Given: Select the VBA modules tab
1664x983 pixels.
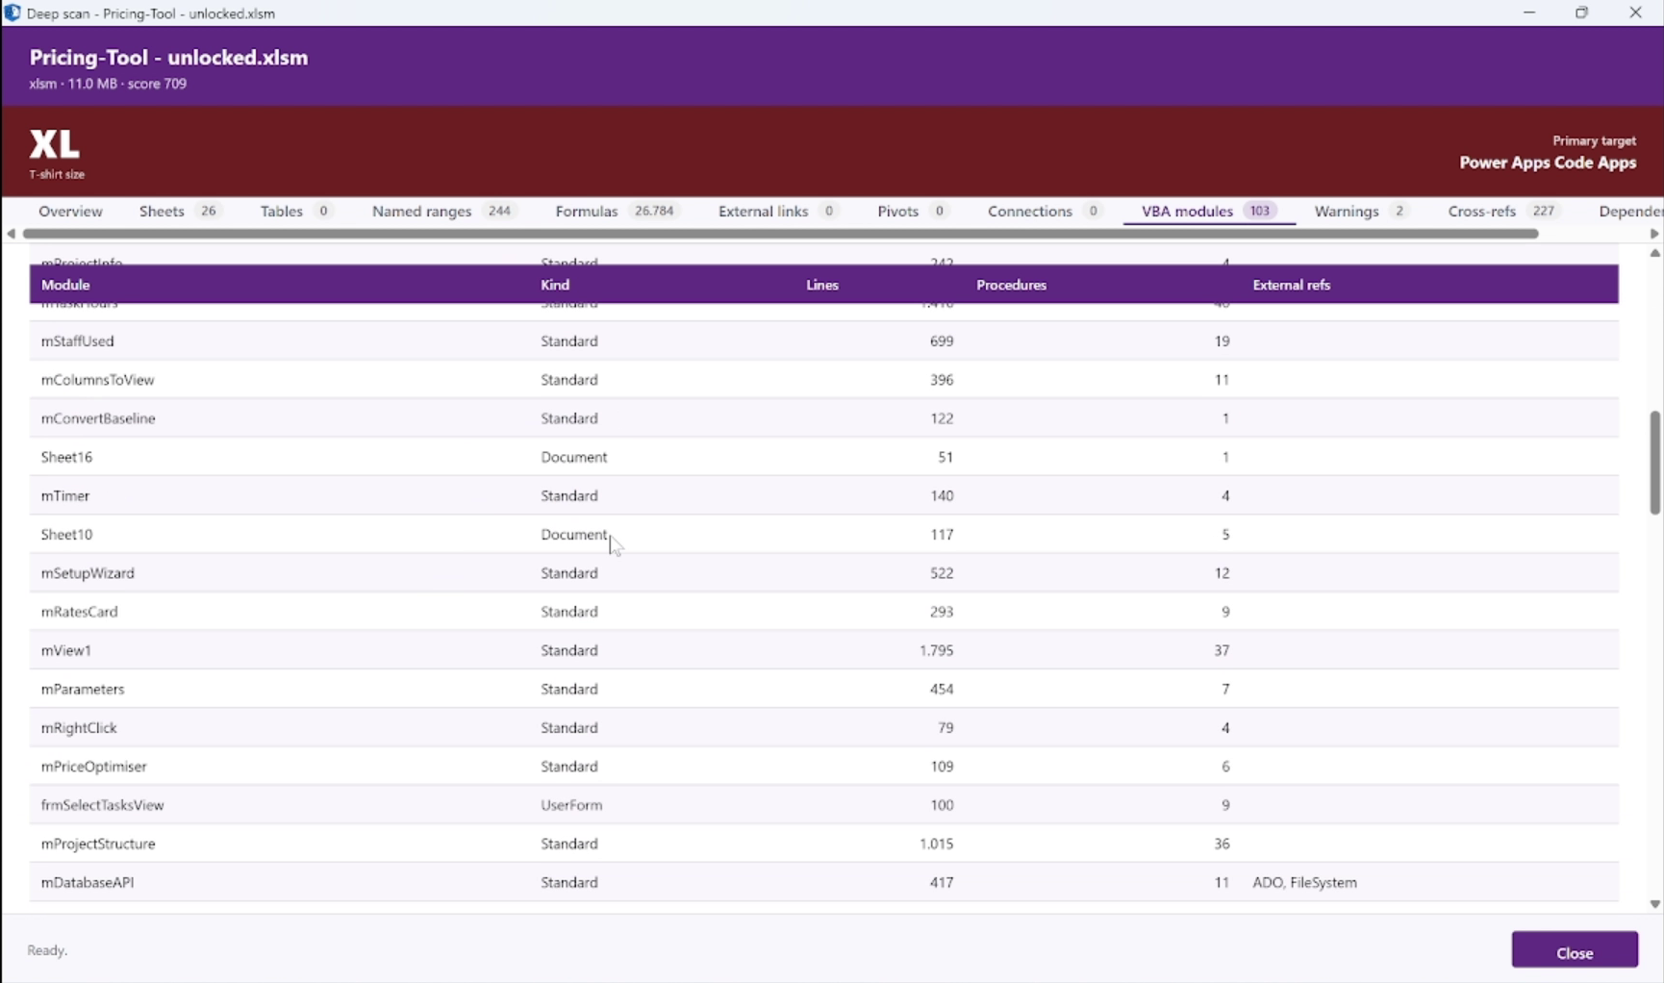Looking at the screenshot, I should click(x=1209, y=211).
